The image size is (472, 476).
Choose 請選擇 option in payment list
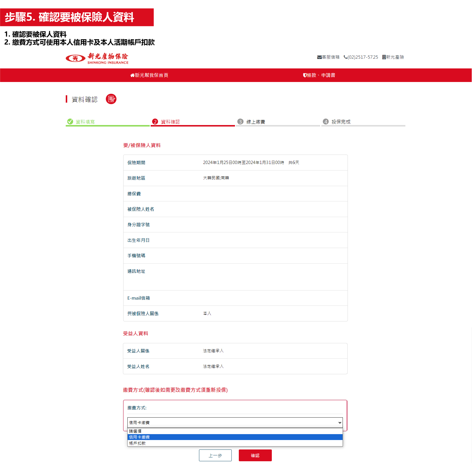coord(235,431)
